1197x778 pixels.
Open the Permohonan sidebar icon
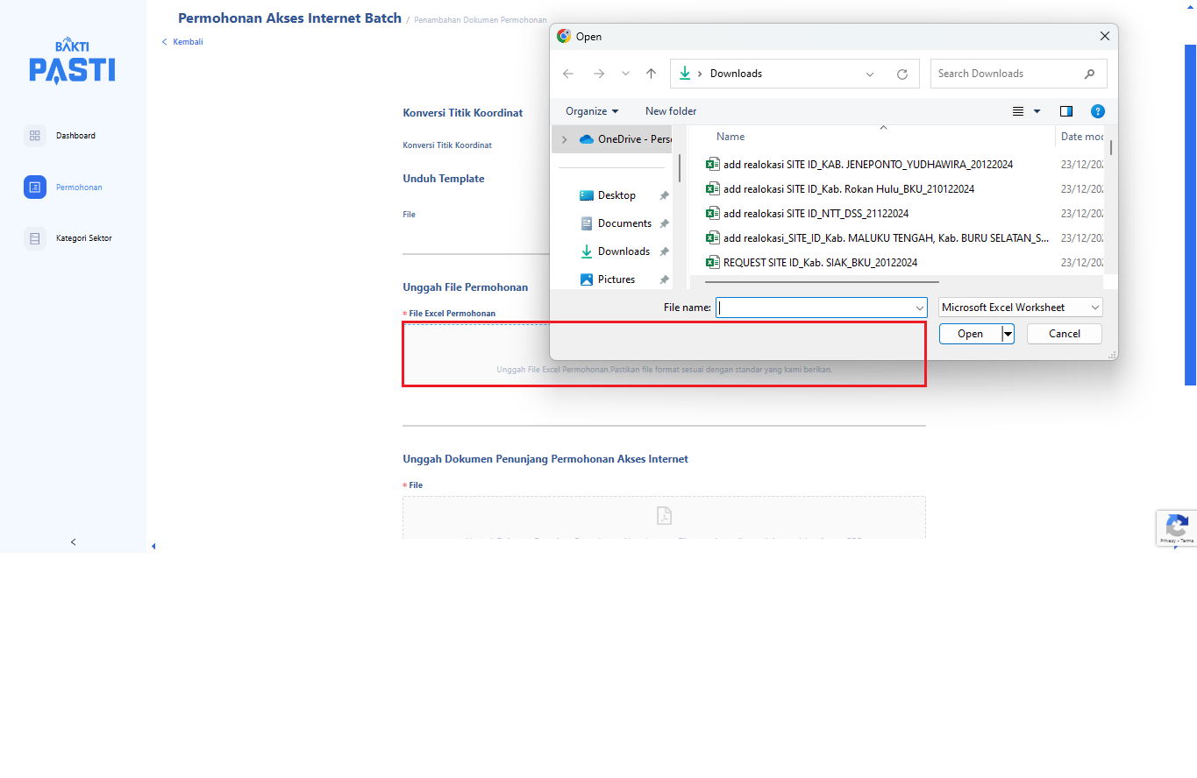point(35,187)
